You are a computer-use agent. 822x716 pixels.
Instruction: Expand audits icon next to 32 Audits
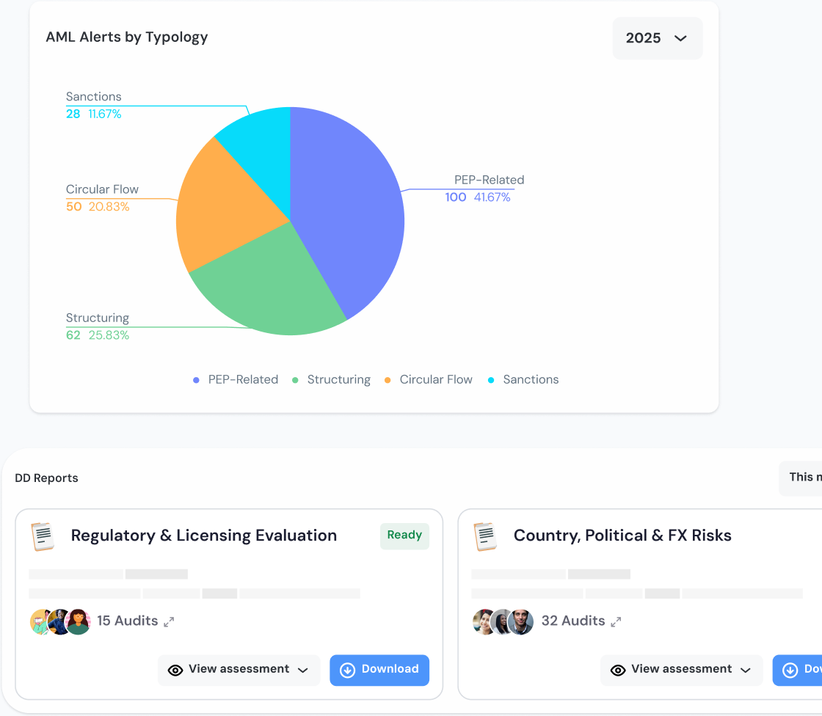(x=616, y=622)
